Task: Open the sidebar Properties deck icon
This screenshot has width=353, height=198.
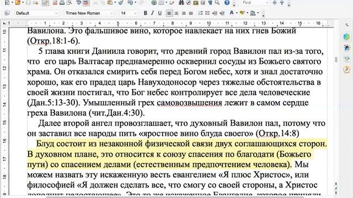Action: [x=347, y=37]
